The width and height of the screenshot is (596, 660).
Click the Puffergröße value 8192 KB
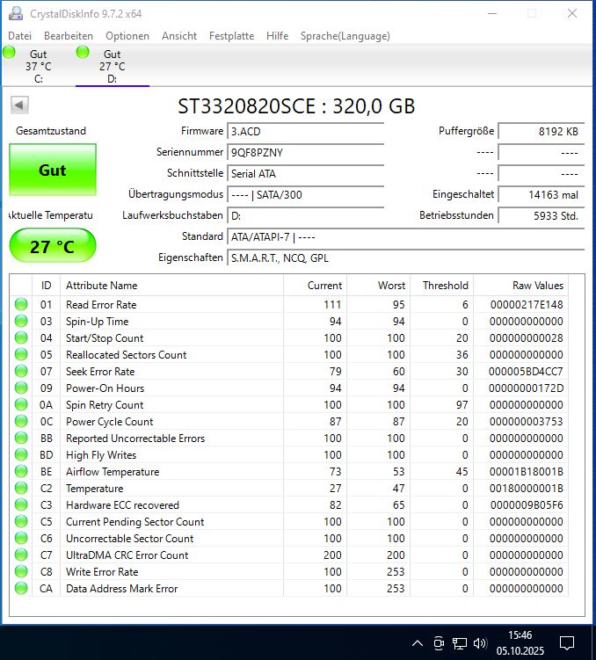point(541,131)
